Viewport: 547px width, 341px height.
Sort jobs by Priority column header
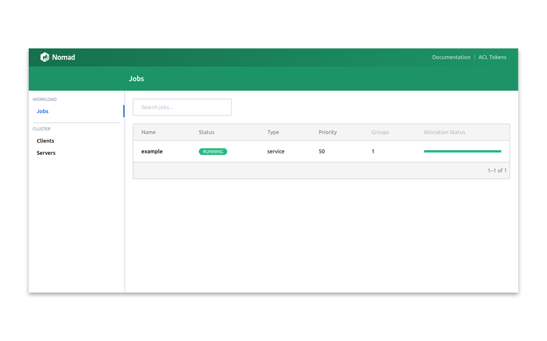point(328,132)
